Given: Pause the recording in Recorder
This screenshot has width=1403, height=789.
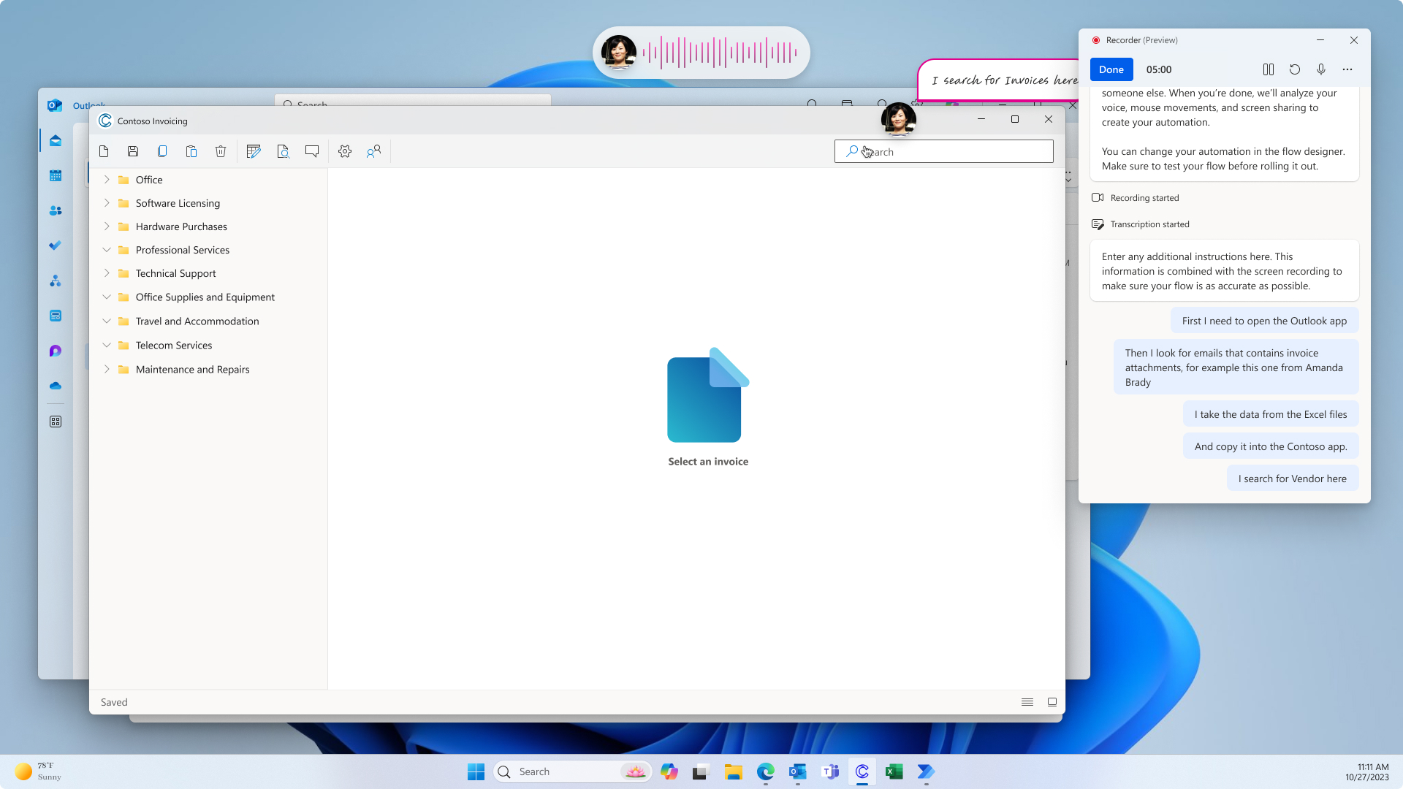Looking at the screenshot, I should click(x=1269, y=69).
